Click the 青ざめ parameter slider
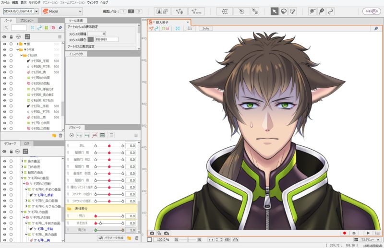Screen dimensions: 384x248 pos(109,230)
